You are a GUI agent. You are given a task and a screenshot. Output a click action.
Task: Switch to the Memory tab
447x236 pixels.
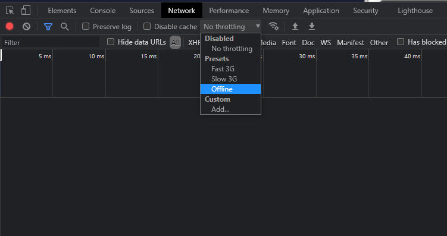coord(276,11)
